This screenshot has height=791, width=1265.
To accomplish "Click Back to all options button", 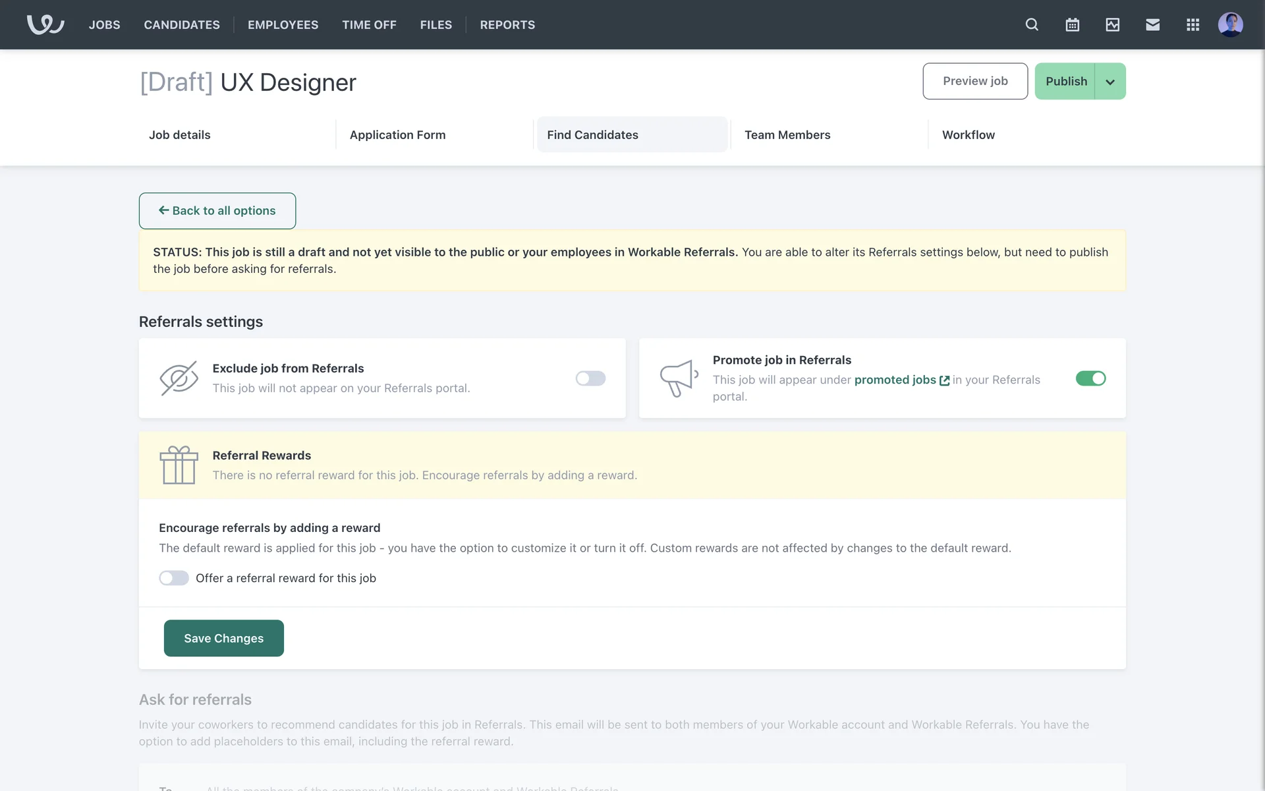I will (217, 211).
